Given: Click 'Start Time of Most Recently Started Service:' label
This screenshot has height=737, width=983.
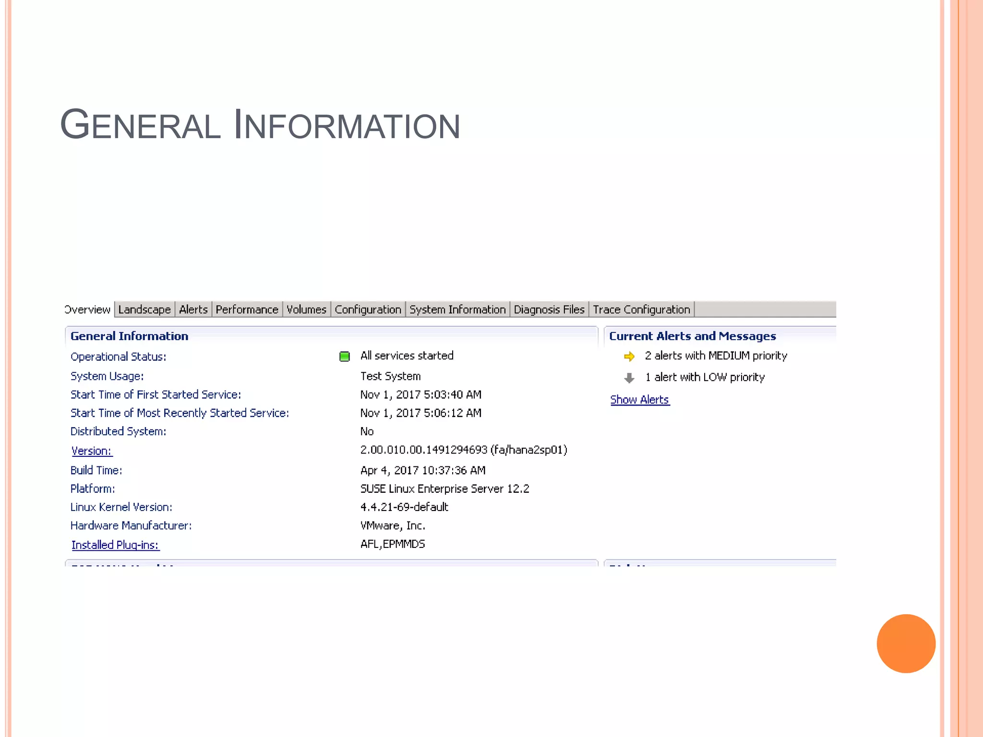Looking at the screenshot, I should pyautogui.click(x=180, y=413).
